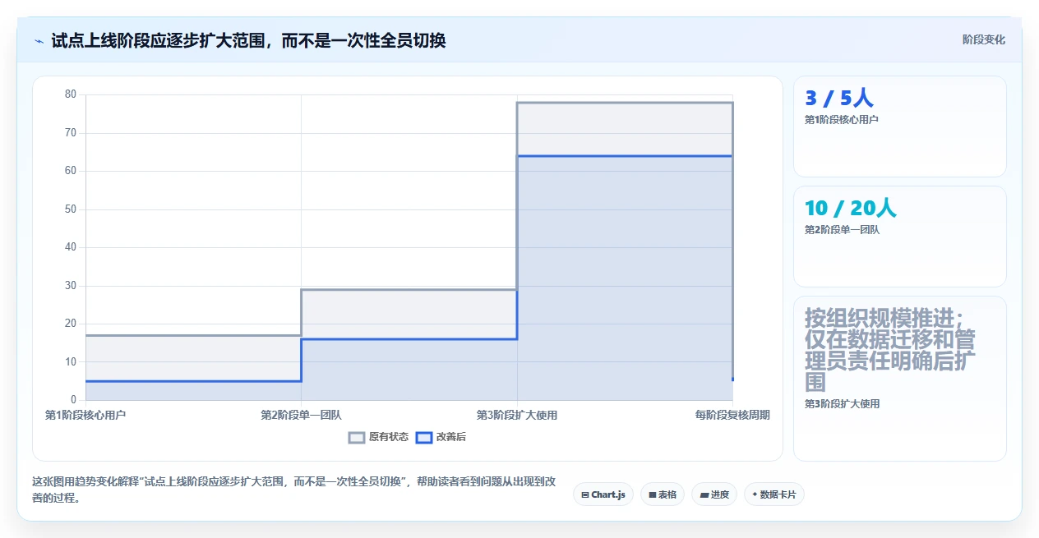The height and width of the screenshot is (538, 1039).
Task: Click the 第1阶段核心用户 x-axis label
Action: pos(85,415)
